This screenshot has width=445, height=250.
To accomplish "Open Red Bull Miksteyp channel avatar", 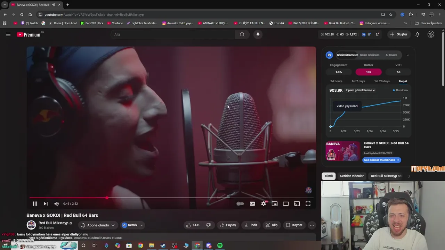I will [31, 225].
